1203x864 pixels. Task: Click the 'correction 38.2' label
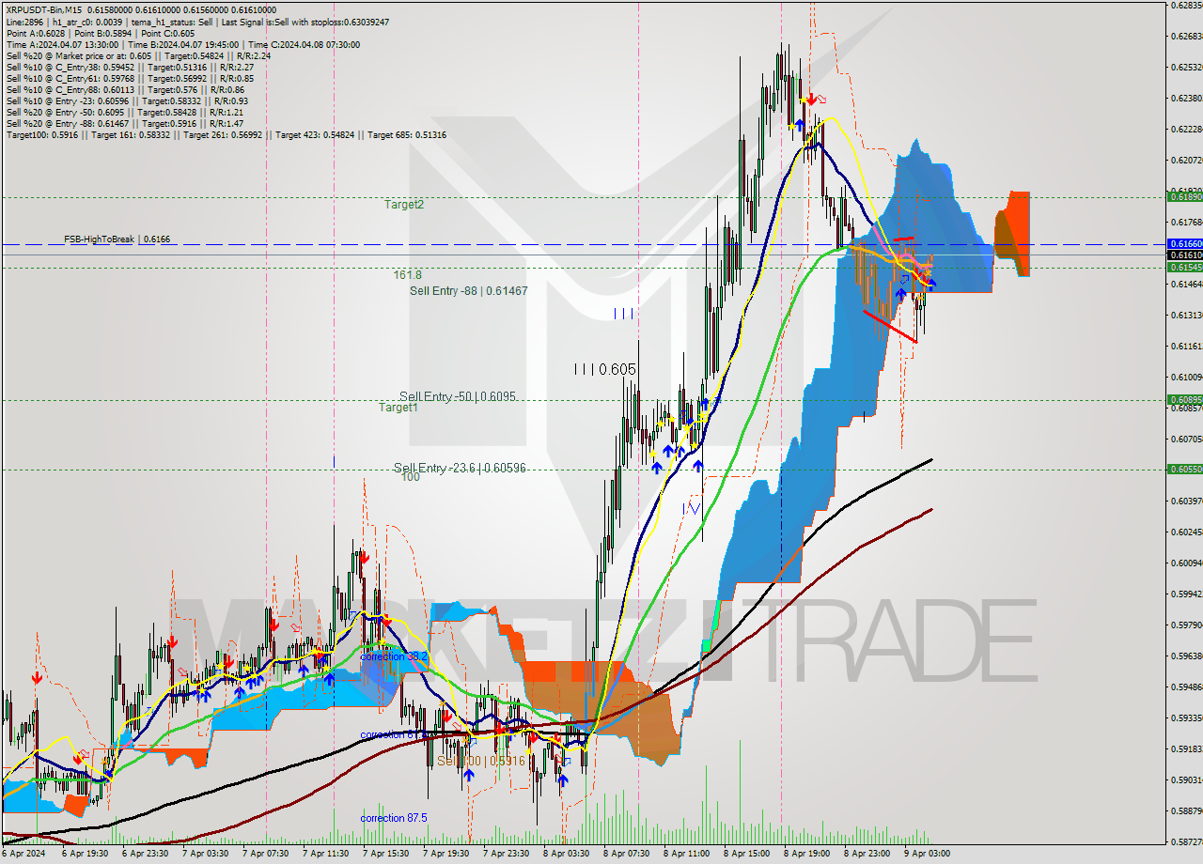(394, 656)
